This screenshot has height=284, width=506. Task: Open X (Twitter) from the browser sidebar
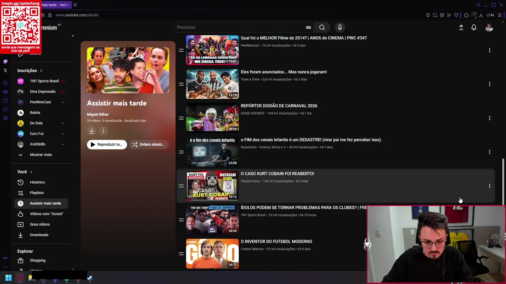5,71
